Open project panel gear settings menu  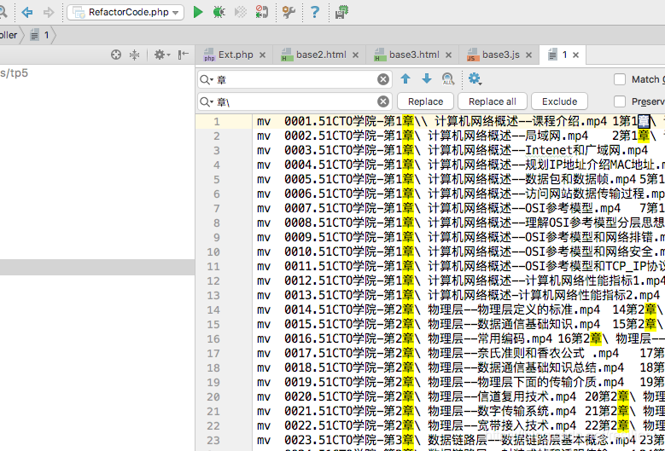tap(161, 55)
